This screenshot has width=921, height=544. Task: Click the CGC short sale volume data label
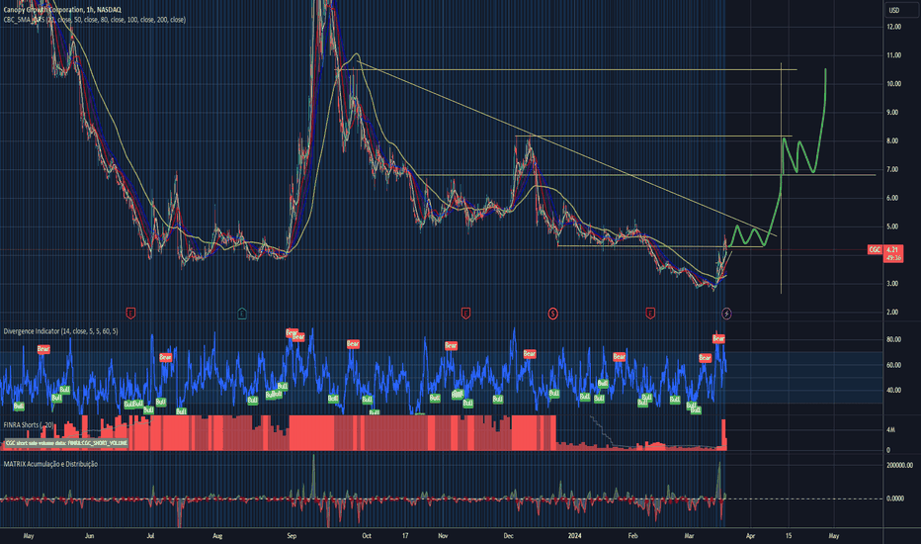[x=66, y=443]
